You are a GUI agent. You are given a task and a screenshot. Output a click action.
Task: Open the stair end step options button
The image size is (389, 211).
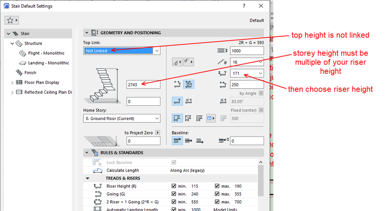pyautogui.click(x=188, y=62)
